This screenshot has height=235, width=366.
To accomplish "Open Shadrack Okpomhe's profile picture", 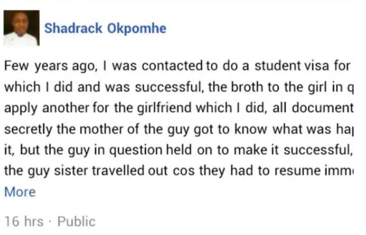I will [21, 28].
